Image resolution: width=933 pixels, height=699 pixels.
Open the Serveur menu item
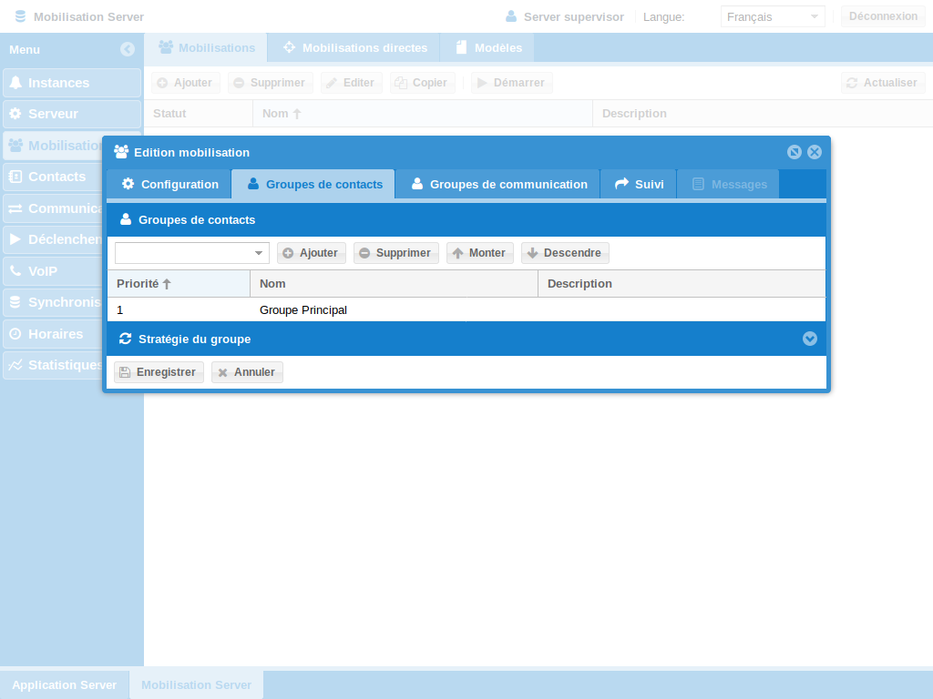72,114
